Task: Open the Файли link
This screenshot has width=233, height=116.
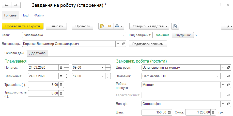Action: click(x=39, y=15)
